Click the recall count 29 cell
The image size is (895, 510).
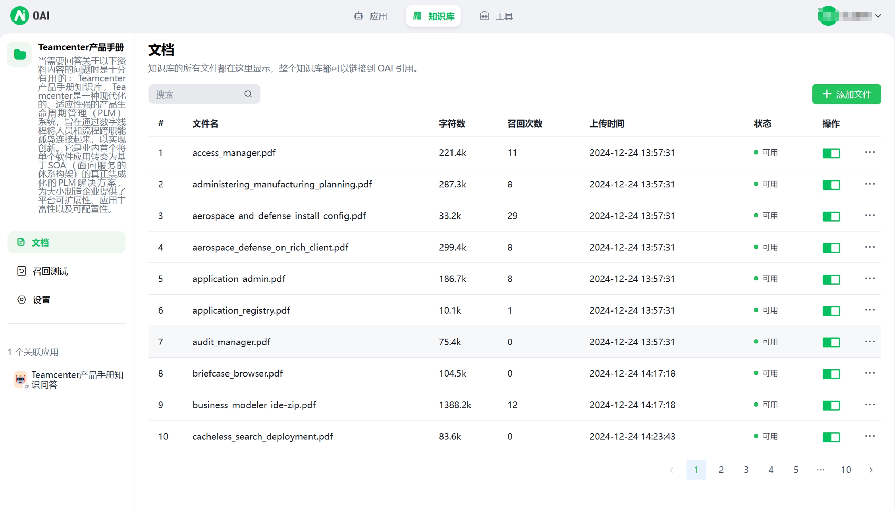[x=512, y=216]
